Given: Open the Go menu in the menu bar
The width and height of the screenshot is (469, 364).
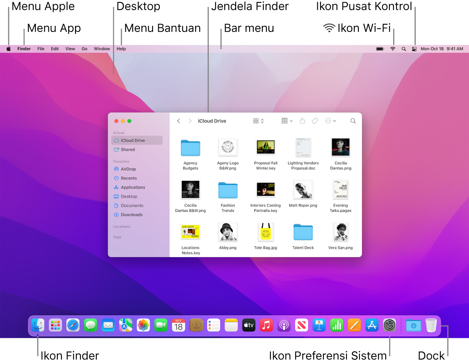Looking at the screenshot, I should click(84, 48).
